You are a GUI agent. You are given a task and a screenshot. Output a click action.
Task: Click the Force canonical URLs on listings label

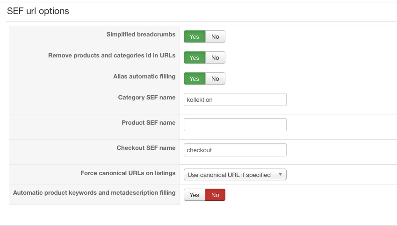128,173
